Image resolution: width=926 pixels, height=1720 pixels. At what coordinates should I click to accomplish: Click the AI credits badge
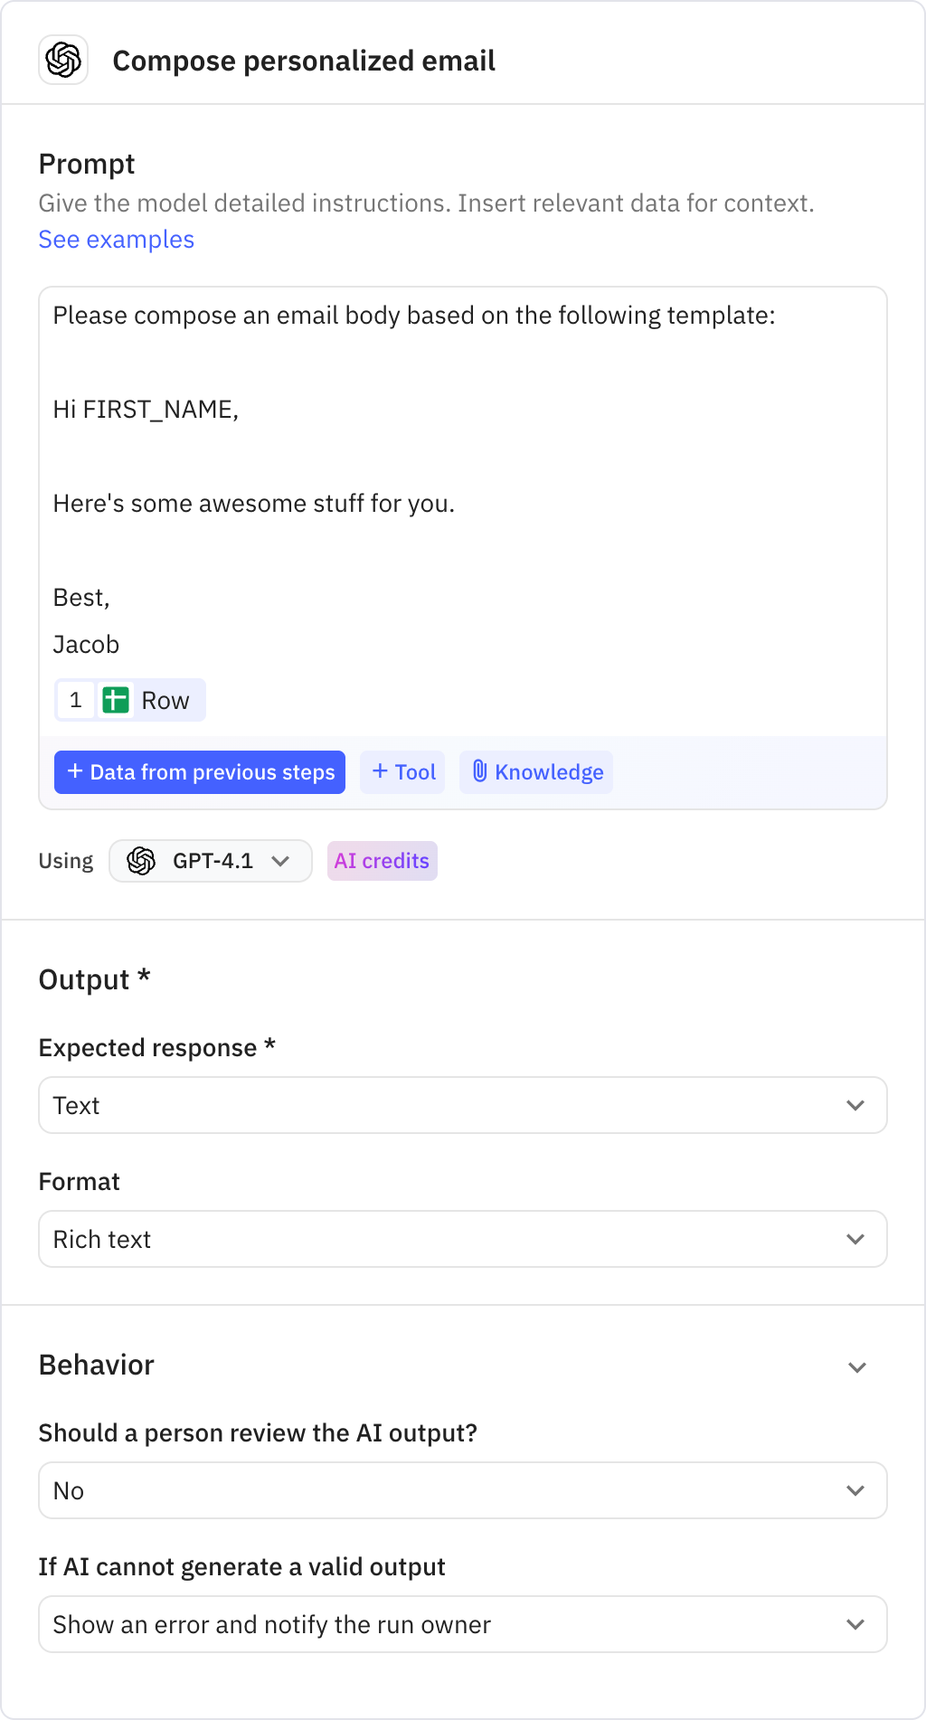(x=383, y=861)
